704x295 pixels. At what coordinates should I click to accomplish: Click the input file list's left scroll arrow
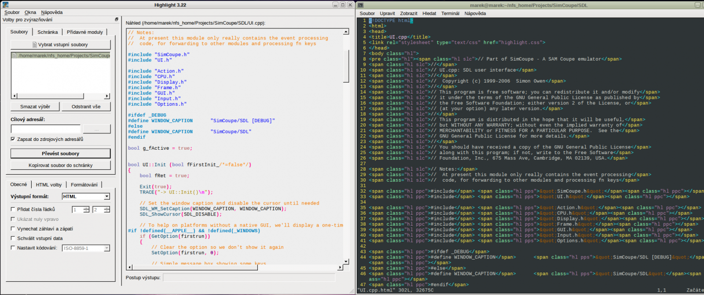14,96
